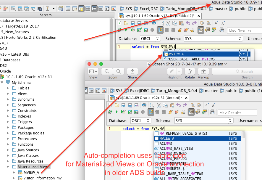This screenshot has width=262, height=180.
Task: Click the Execute Edit checkmark grid icon
Action: pos(139,30)
